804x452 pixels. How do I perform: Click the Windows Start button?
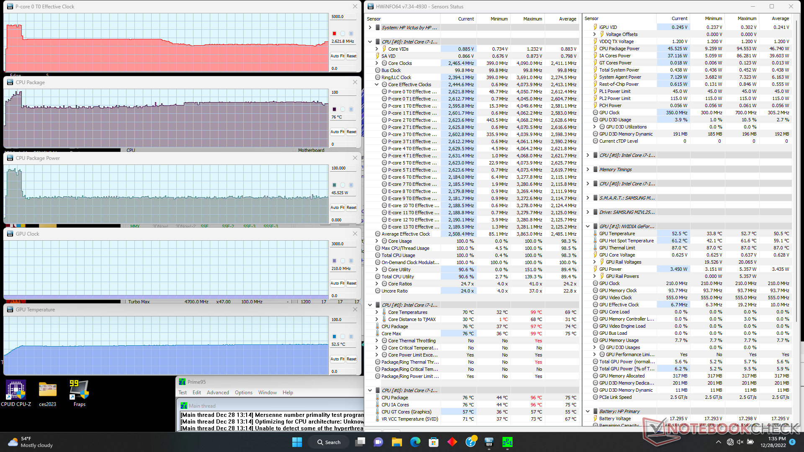click(x=297, y=442)
